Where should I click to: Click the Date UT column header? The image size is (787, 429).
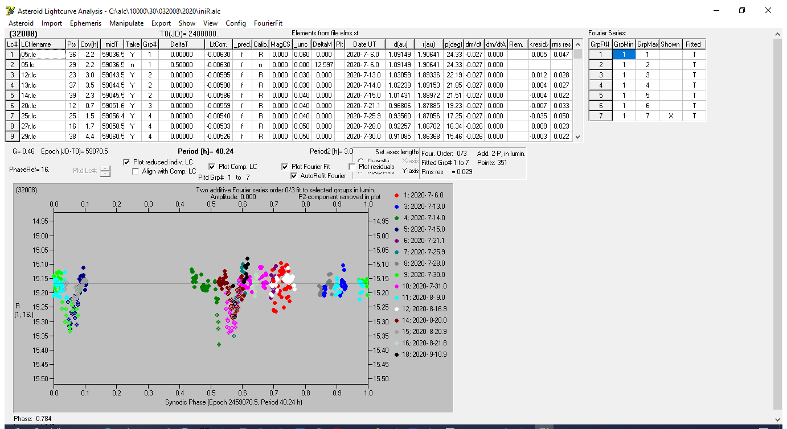(364, 44)
